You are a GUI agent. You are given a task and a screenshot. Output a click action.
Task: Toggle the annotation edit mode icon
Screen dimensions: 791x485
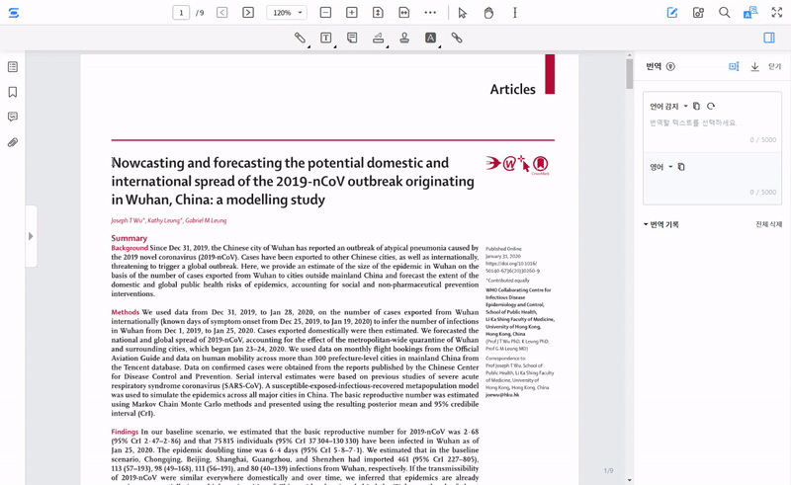(672, 13)
